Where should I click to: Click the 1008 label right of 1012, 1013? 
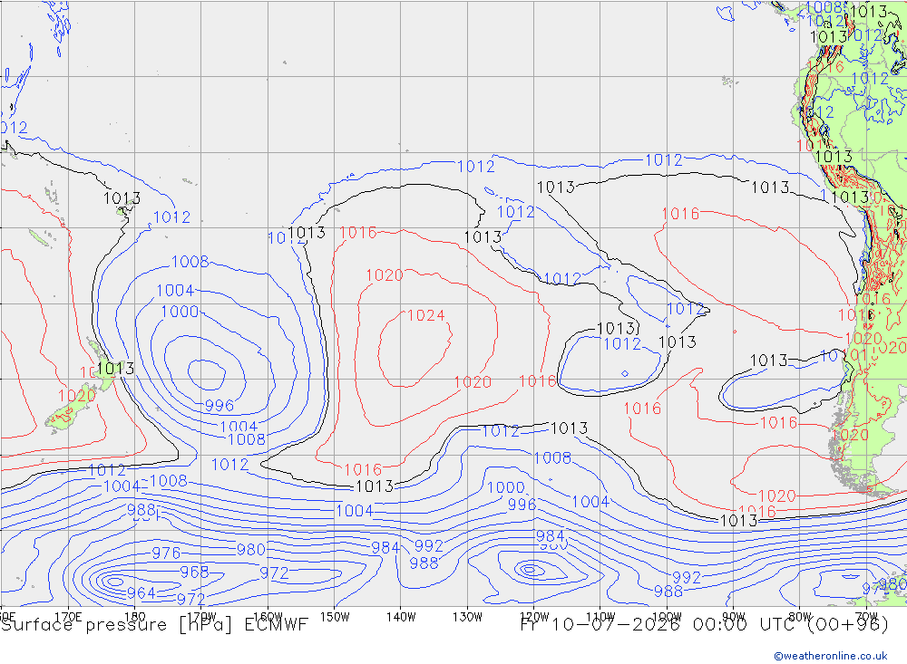point(552,458)
